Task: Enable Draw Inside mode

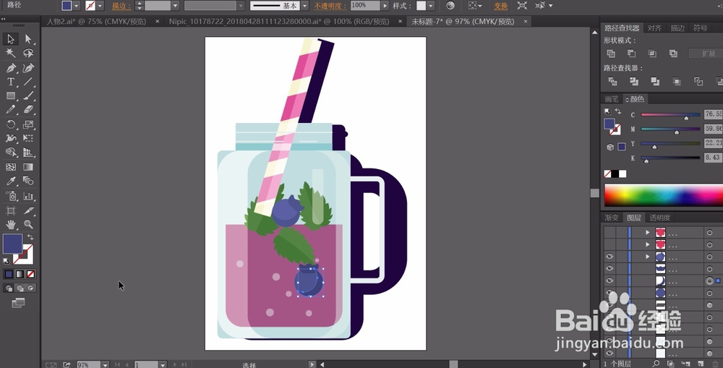Action: [31, 288]
